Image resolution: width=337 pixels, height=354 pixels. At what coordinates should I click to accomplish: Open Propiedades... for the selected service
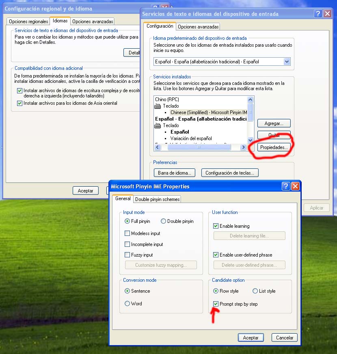point(274,147)
